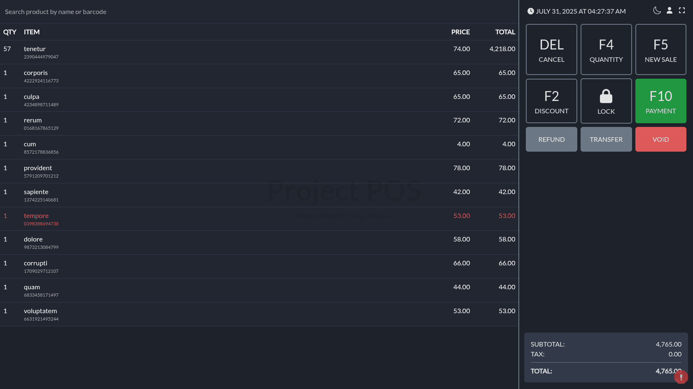This screenshot has height=389, width=693.
Task: Click the 42.00 price of sapiente
Action: pyautogui.click(x=462, y=192)
